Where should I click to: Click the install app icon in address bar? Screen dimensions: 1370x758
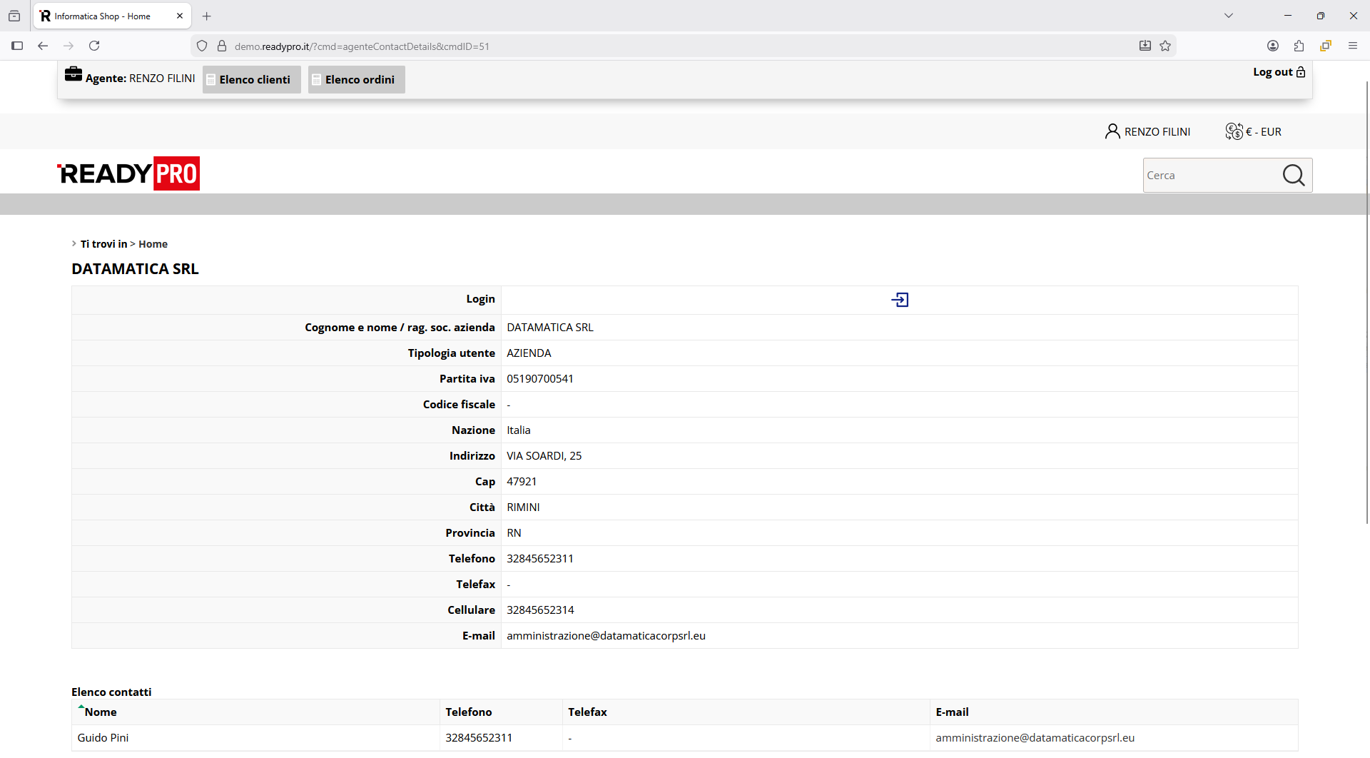point(1145,46)
